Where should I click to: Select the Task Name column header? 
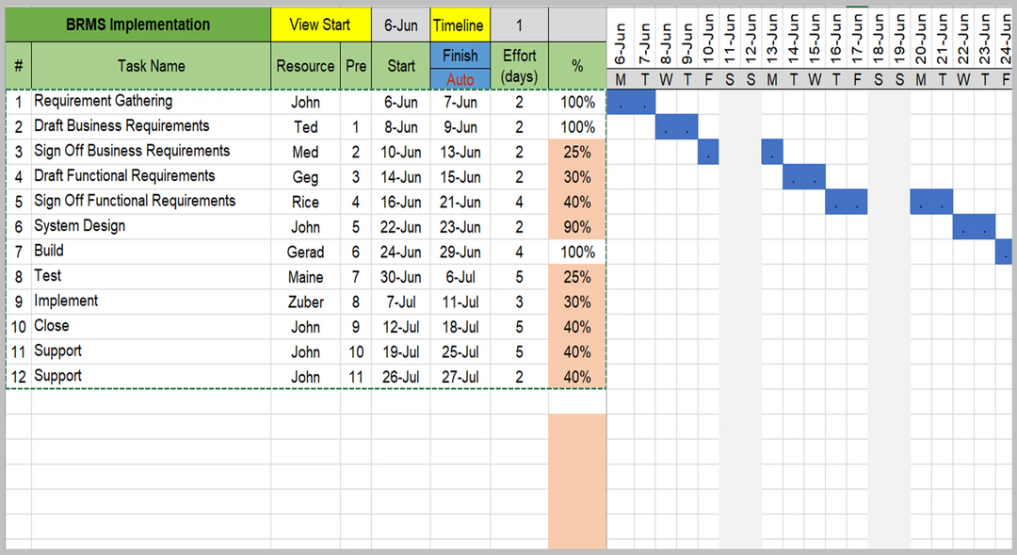pos(151,66)
